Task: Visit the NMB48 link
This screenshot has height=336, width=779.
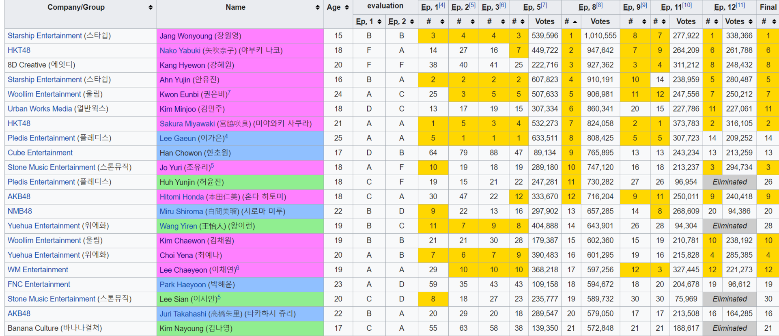Action: click(x=20, y=211)
